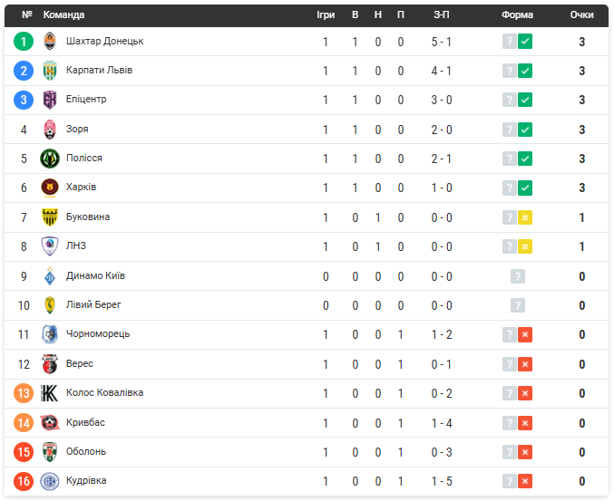Open the Епіцентр club emblem

[50, 100]
